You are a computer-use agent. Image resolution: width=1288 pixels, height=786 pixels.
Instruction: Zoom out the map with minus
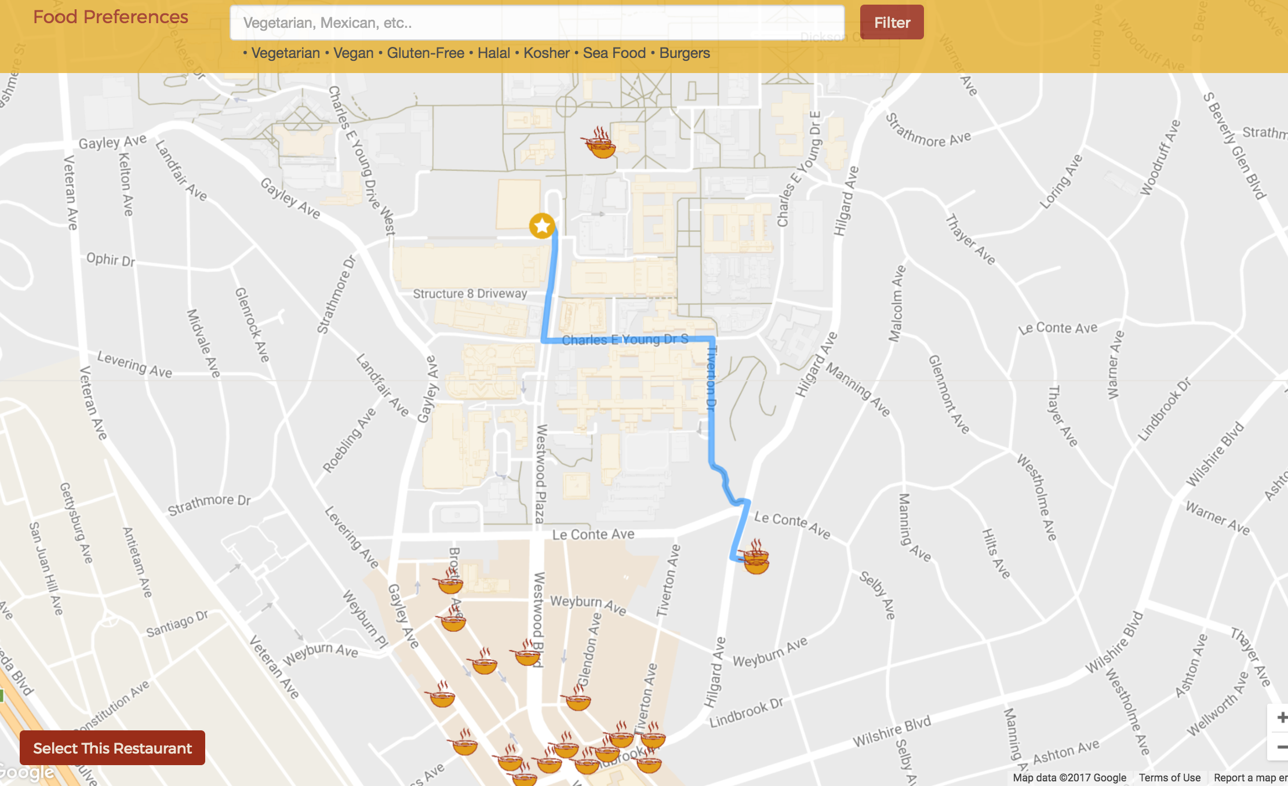pos(1281,747)
